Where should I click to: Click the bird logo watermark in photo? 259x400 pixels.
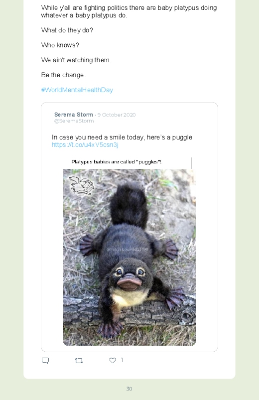[x=81, y=185]
